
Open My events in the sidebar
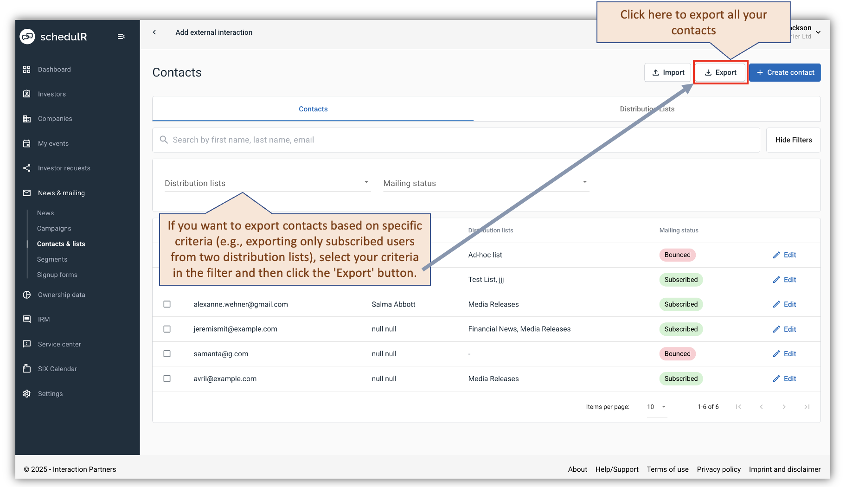click(x=52, y=143)
